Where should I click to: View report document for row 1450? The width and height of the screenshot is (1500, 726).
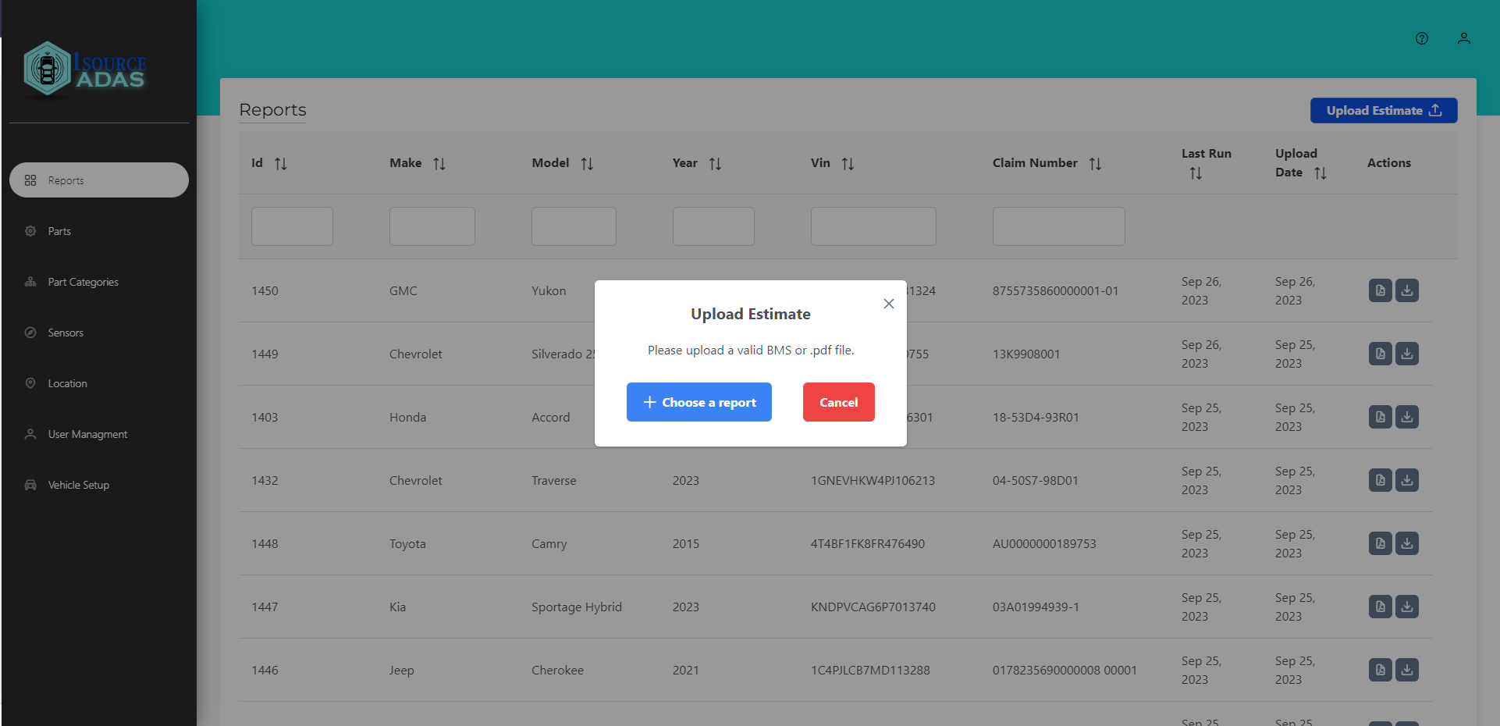point(1381,290)
